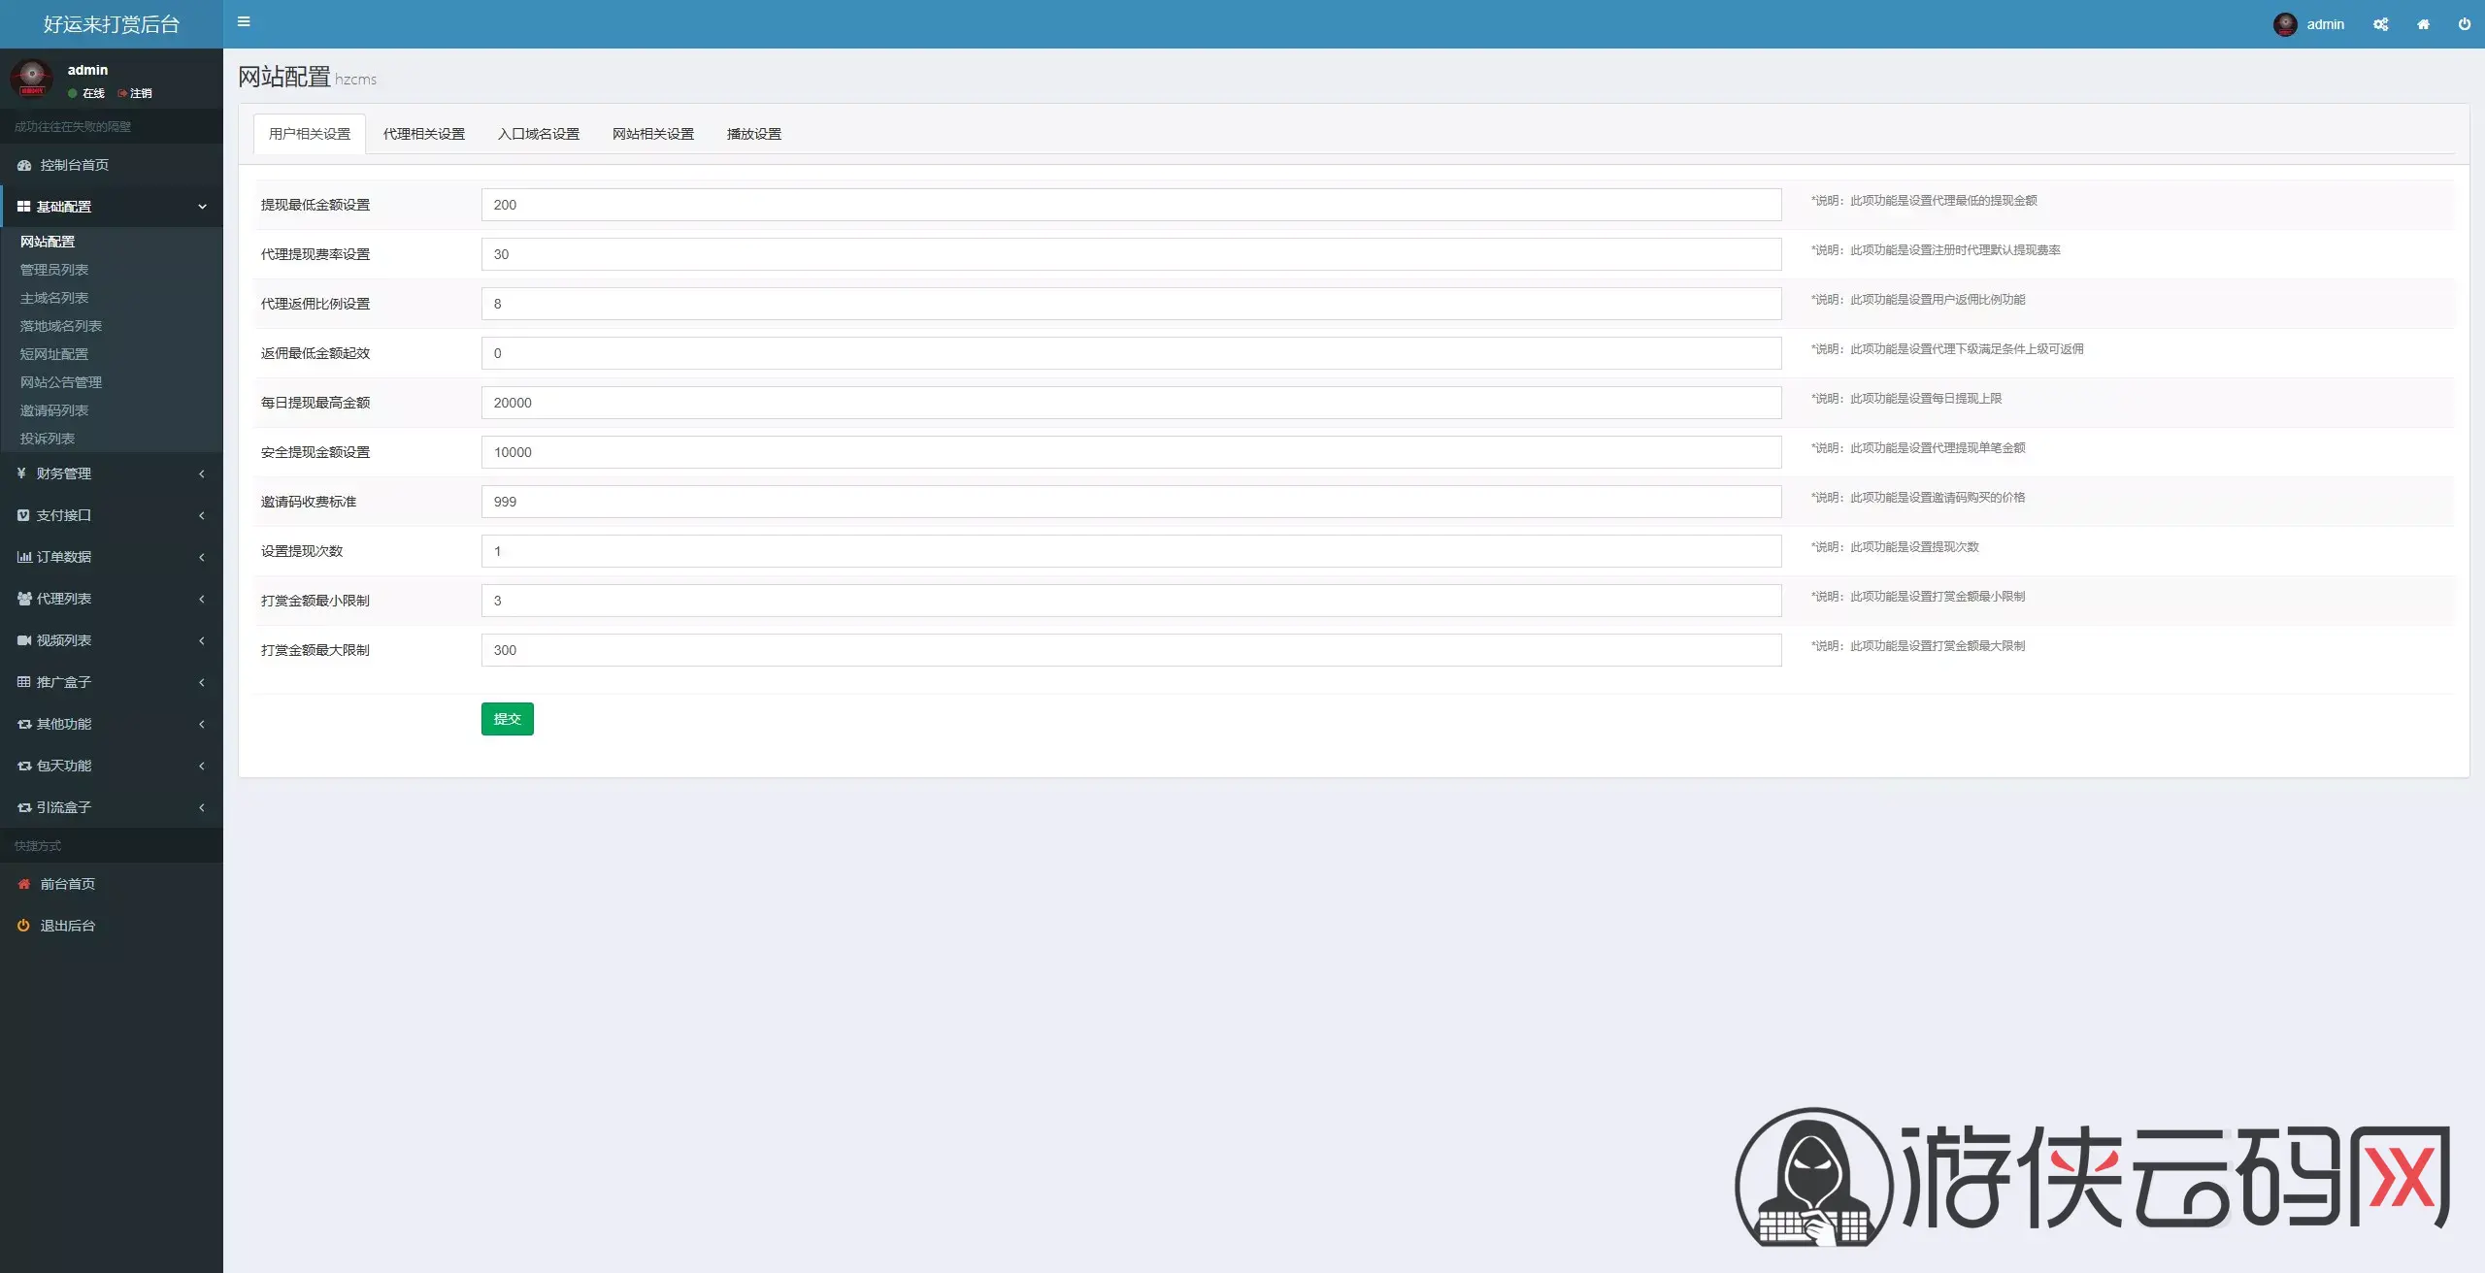Click the table icon beside 推广盒子
This screenshot has width=2485, height=1273.
coord(23,682)
